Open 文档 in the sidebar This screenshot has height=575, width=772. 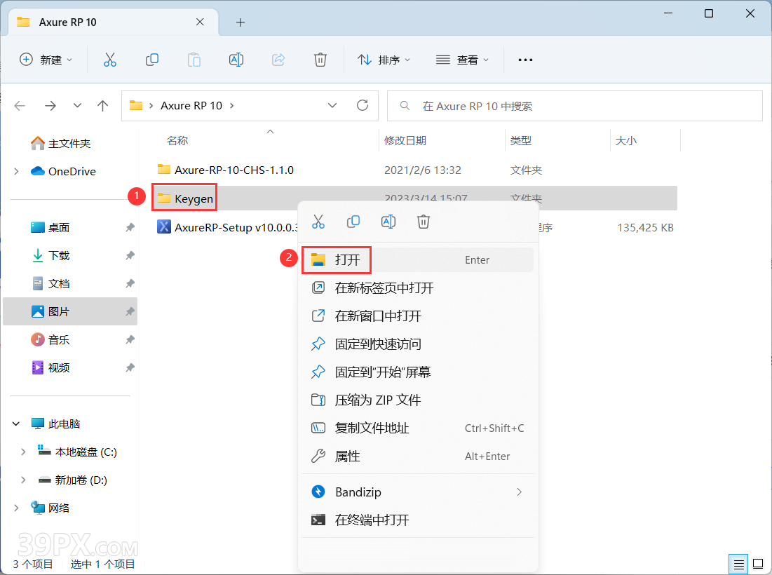pyautogui.click(x=50, y=283)
